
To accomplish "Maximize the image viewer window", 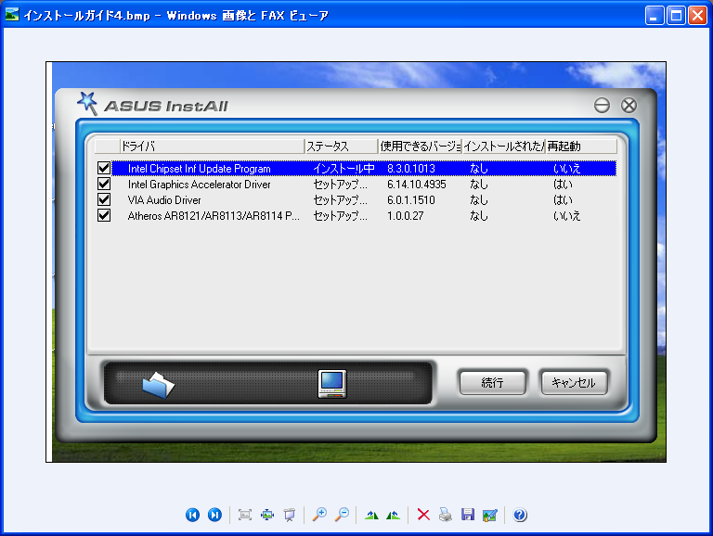I will pos(676,15).
